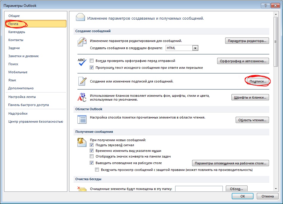This screenshot has width=283, height=204.
Task: Open Заметки и дневник settings
Action: [35, 56]
